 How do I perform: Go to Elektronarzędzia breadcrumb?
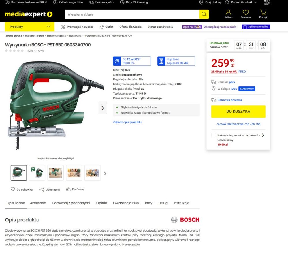click(56, 36)
